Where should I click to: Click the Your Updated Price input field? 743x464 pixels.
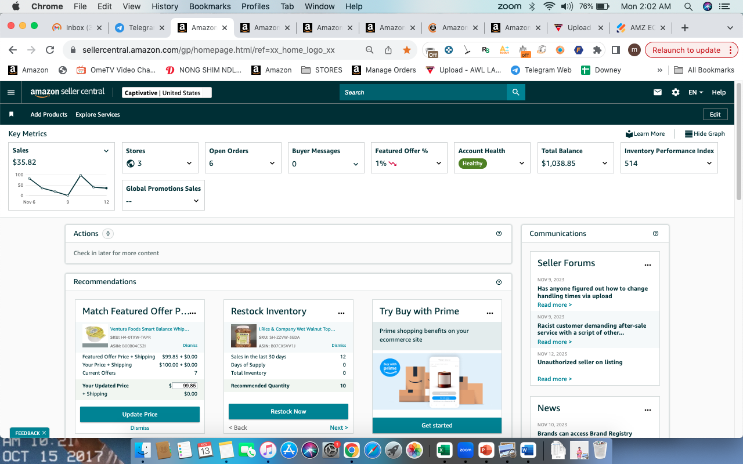(x=185, y=386)
